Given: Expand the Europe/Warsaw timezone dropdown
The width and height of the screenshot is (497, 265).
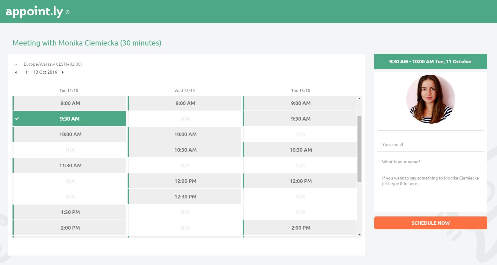Looking at the screenshot, I should coord(16,64).
